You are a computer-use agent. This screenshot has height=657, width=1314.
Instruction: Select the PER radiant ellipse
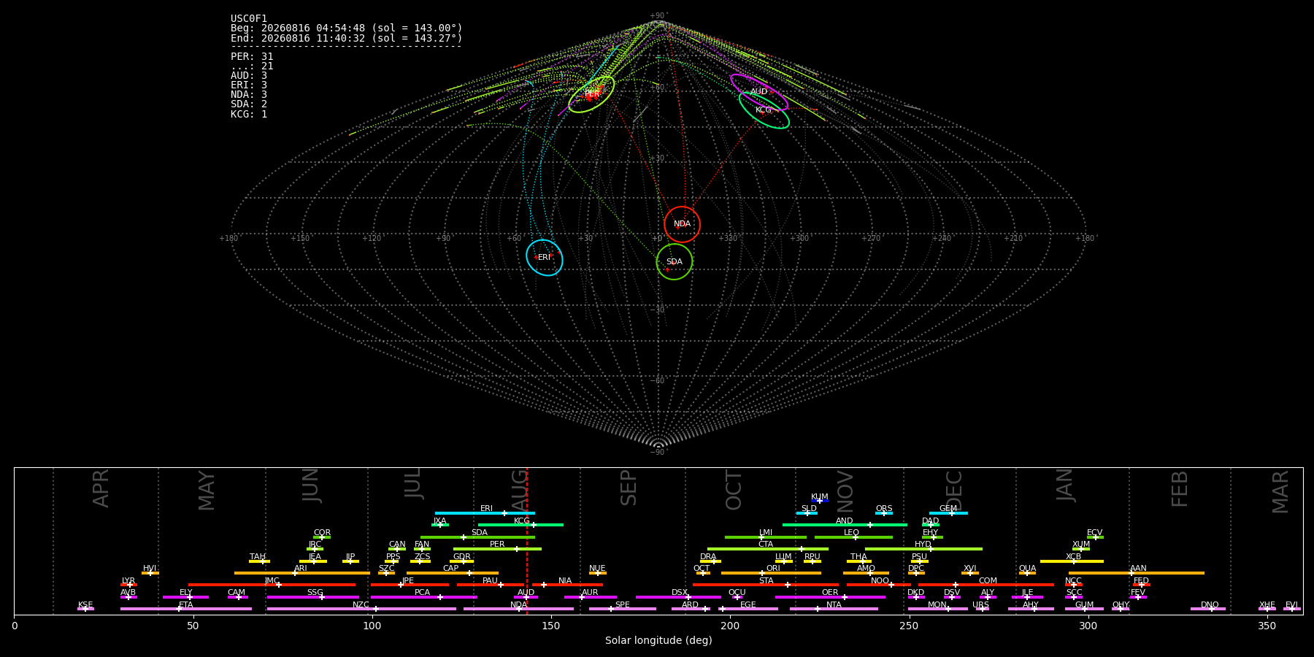tap(591, 94)
